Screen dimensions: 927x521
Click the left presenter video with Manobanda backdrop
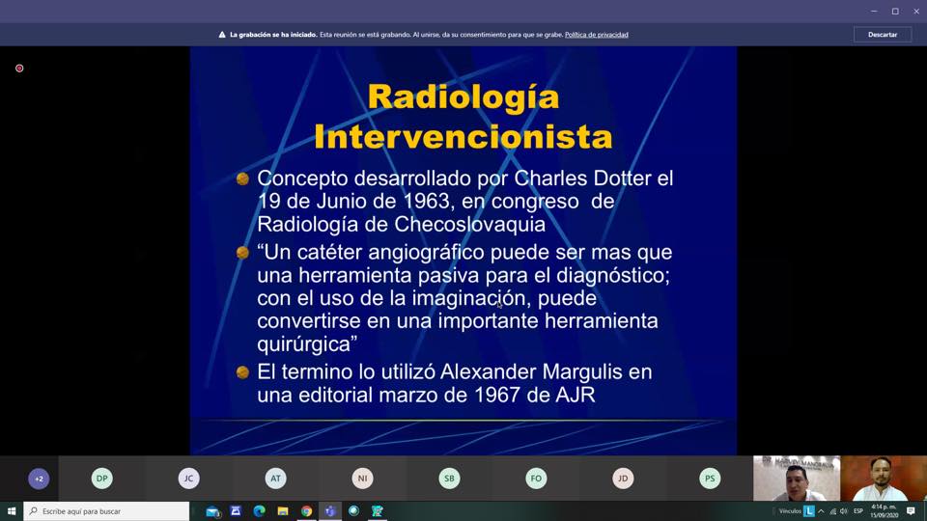click(797, 478)
